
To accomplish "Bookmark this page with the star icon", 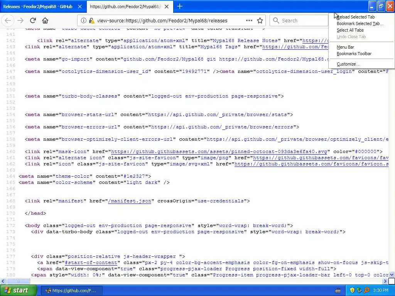I will pos(260,21).
